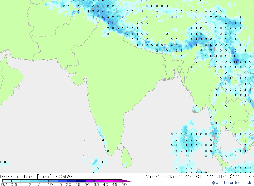Click legend label '50'

[x=124, y=184]
